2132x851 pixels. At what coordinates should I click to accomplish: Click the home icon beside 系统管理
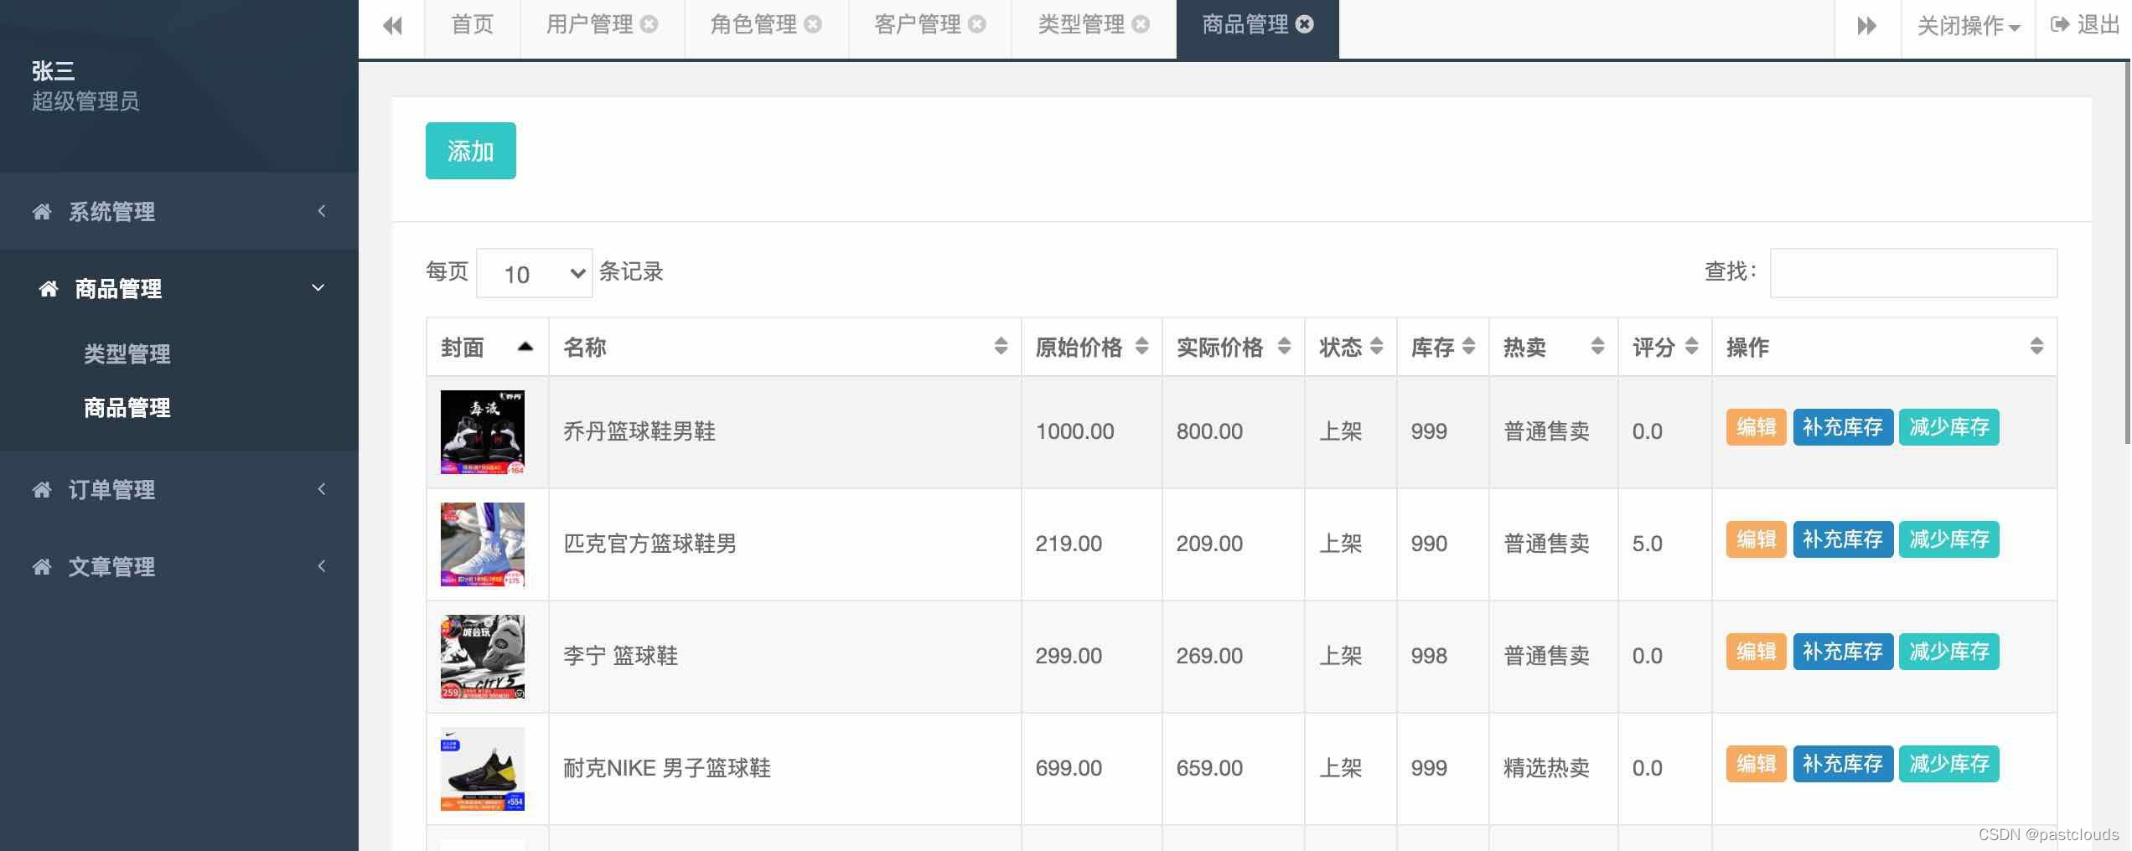[x=42, y=212]
